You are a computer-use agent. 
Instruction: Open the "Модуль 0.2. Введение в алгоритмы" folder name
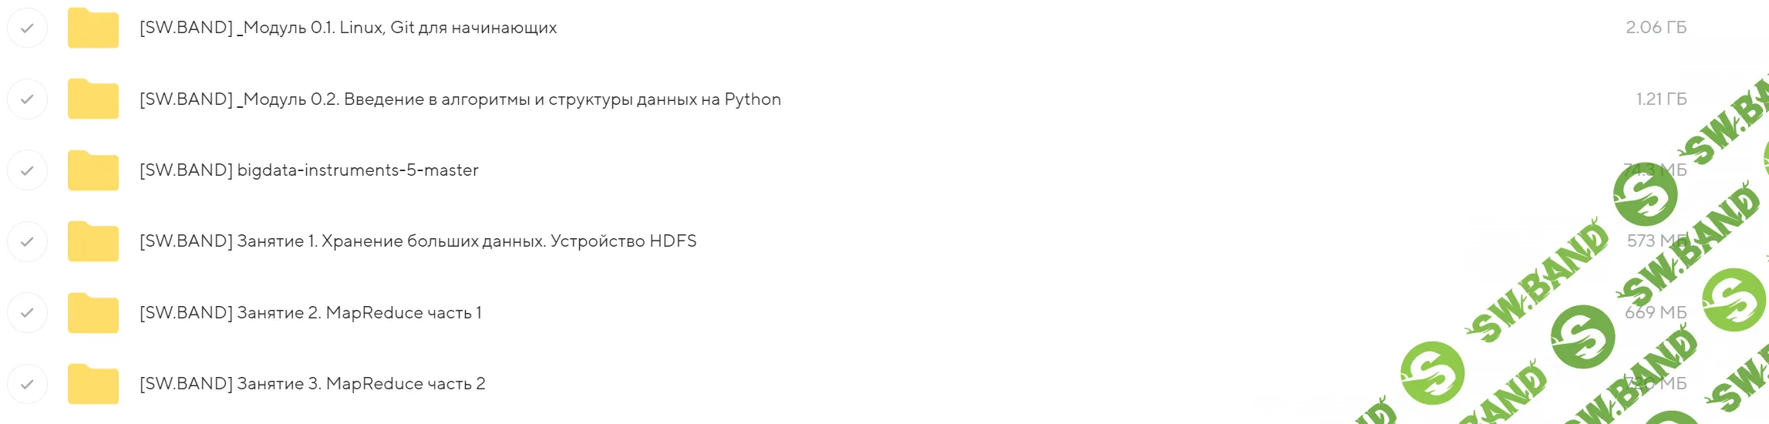point(460,99)
